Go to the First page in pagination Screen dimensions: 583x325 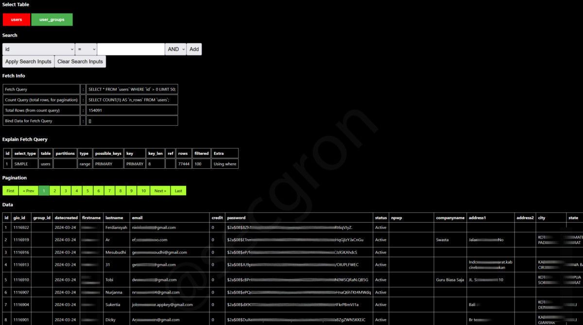coord(10,191)
